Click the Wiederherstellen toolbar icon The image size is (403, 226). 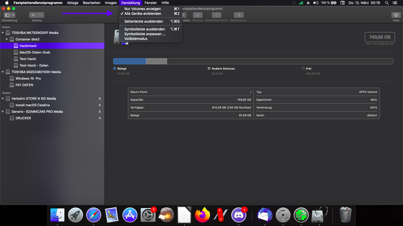click(216, 15)
